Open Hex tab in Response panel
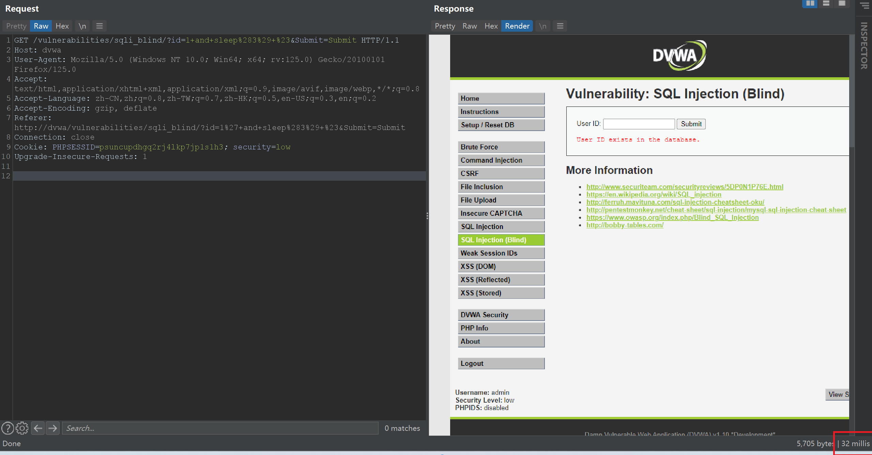 [x=491, y=26]
